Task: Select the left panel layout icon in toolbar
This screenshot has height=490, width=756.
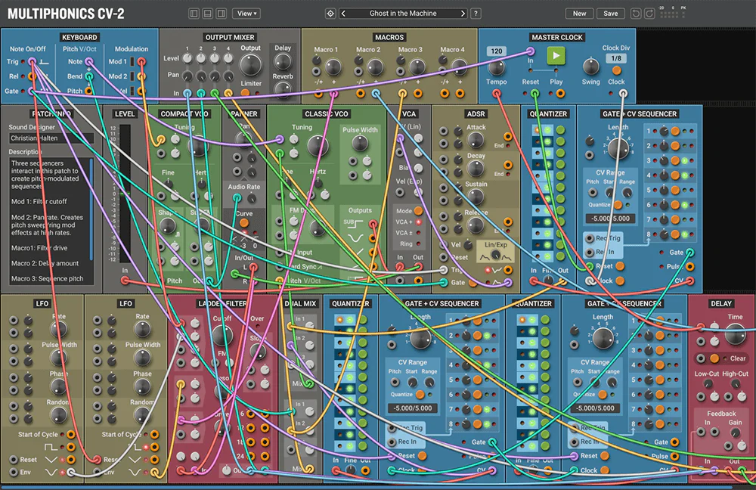Action: [194, 12]
